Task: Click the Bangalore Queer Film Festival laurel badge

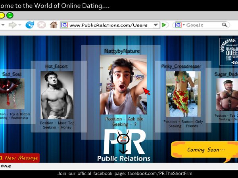Action: coord(229,52)
